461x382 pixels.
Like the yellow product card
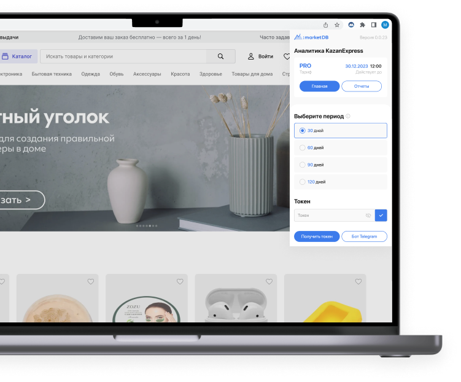(358, 281)
